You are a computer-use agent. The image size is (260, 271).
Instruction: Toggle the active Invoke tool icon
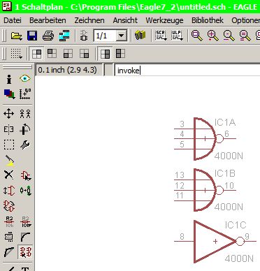pyautogui.click(x=25, y=252)
